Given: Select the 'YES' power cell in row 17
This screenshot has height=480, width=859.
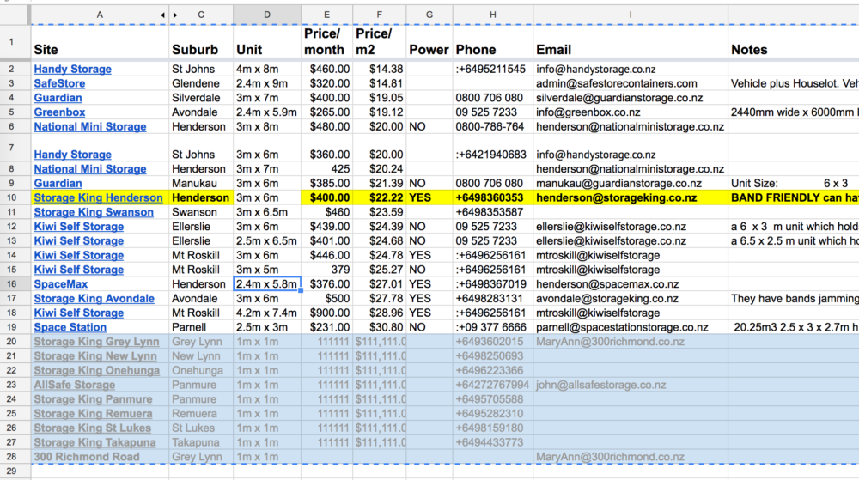Looking at the screenshot, I should 429,298.
